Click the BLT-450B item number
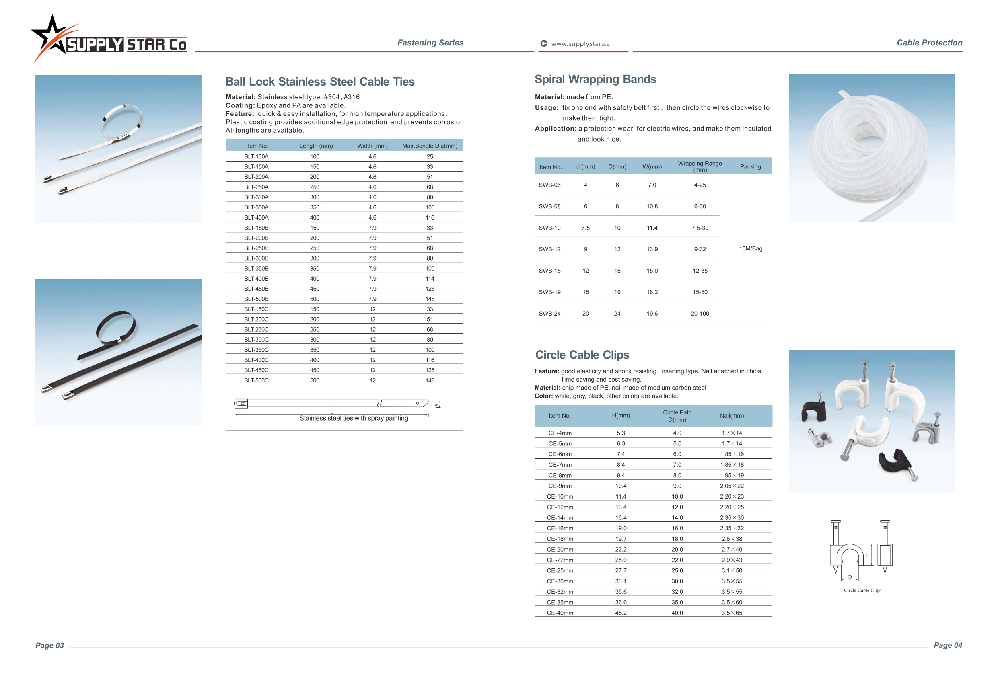 click(x=256, y=289)
